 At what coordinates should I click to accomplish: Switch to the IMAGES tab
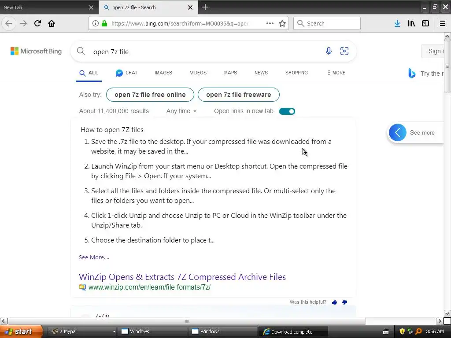point(163,73)
